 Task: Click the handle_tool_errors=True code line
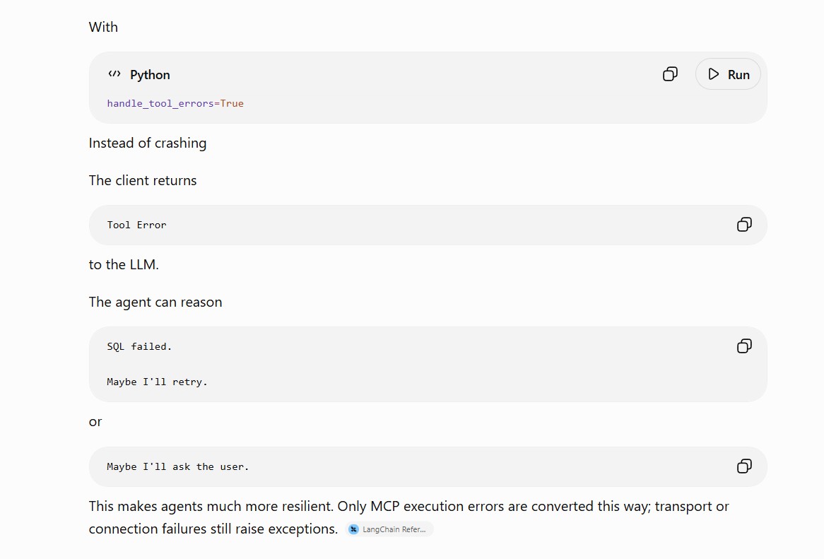(175, 103)
